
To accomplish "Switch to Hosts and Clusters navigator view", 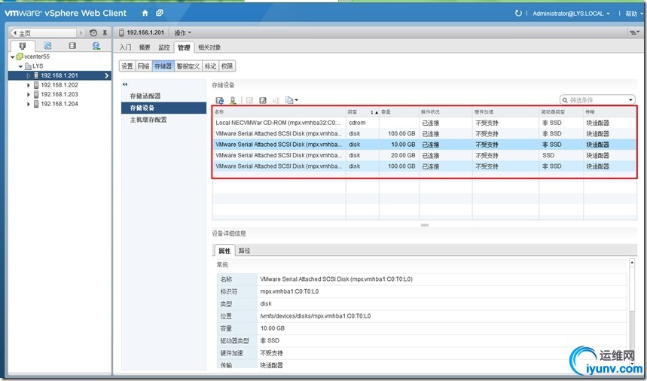I will [23, 46].
